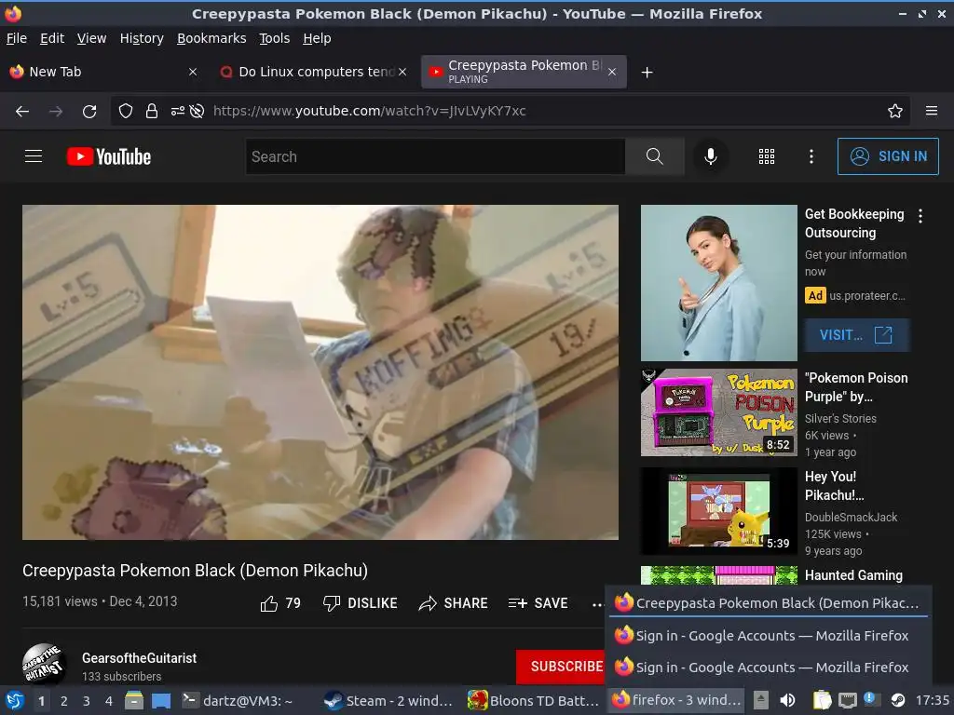Open YouTube settings three-dot menu
Viewport: 954px width, 715px height.
tap(811, 156)
